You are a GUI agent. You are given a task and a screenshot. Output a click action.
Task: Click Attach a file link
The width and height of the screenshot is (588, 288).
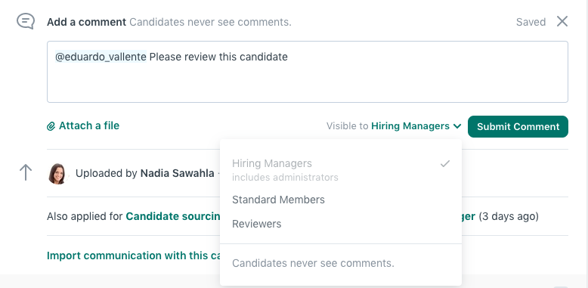point(89,125)
